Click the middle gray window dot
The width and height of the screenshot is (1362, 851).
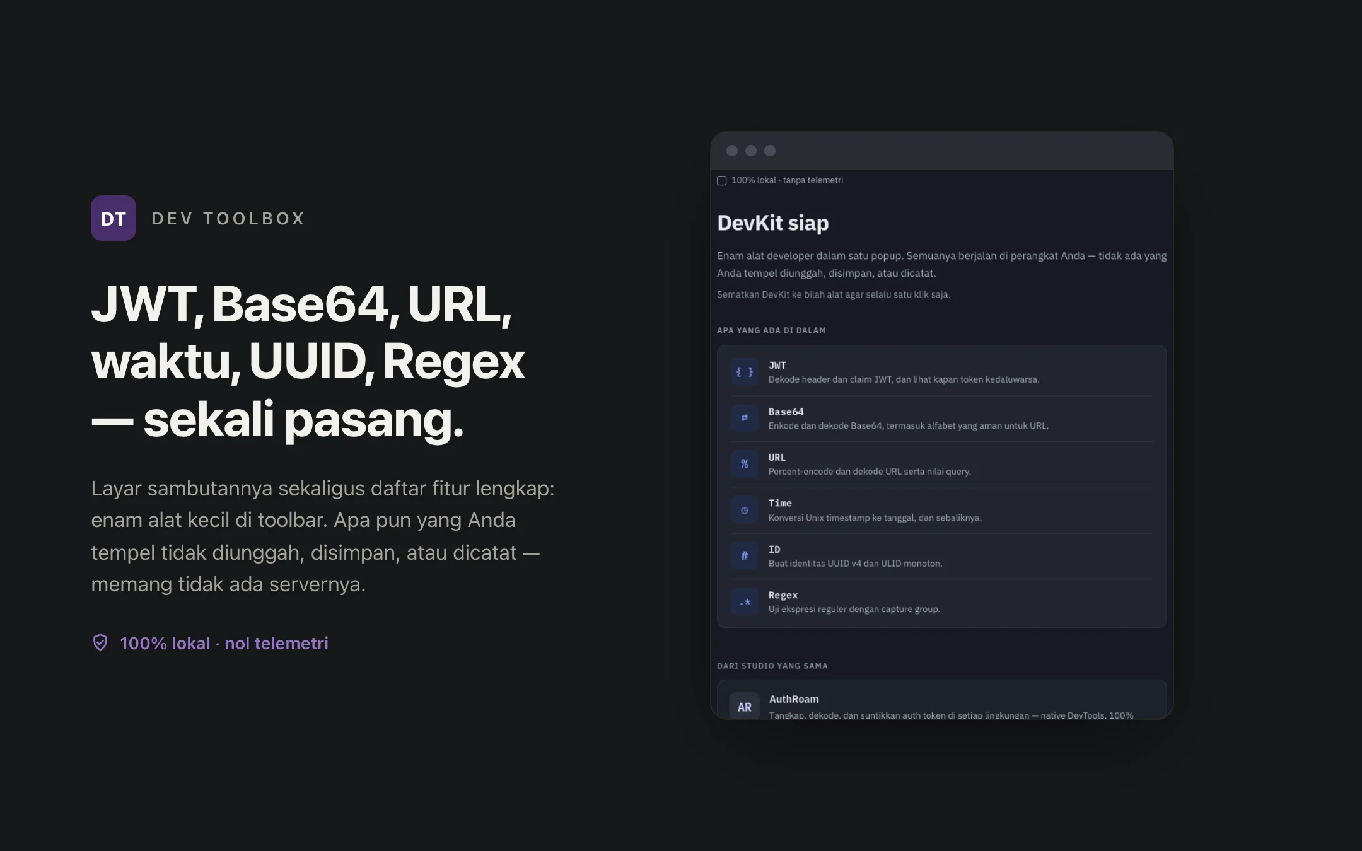click(x=751, y=151)
